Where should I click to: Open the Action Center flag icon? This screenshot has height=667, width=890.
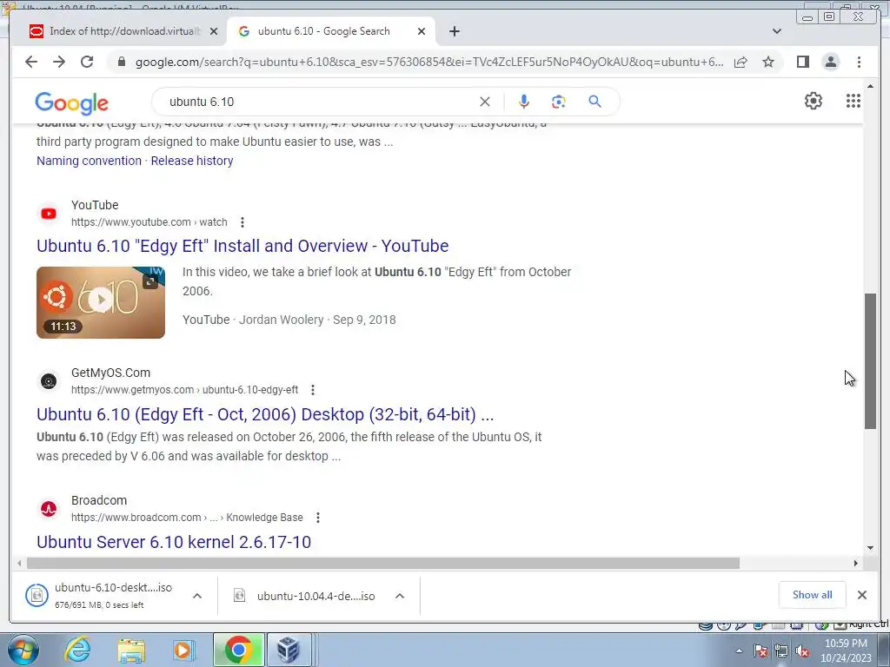point(760,651)
